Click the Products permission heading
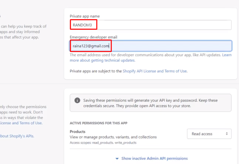Image resolution: width=239 pixels, height=164 pixels. (78, 132)
